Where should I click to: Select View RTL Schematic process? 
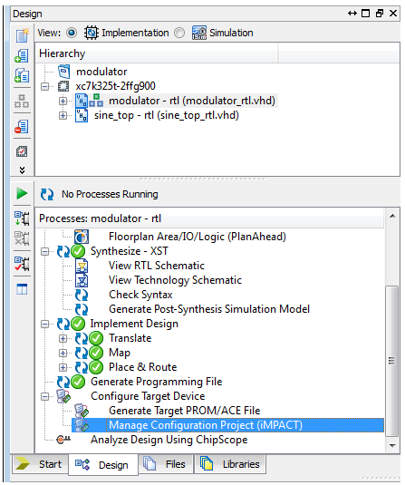[x=157, y=266]
